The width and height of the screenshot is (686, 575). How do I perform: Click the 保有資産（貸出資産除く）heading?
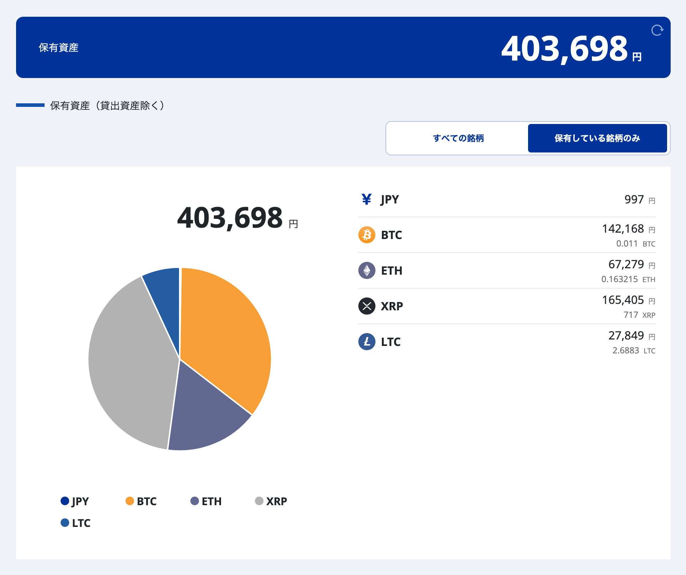[107, 105]
